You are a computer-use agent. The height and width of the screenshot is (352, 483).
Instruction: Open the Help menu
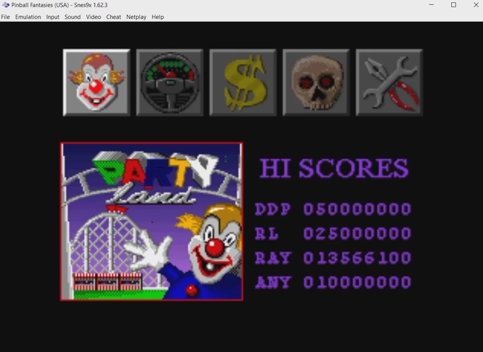(x=158, y=17)
